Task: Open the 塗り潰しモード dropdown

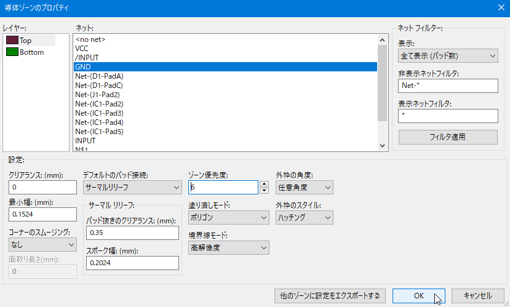Action: pyautogui.click(x=229, y=218)
